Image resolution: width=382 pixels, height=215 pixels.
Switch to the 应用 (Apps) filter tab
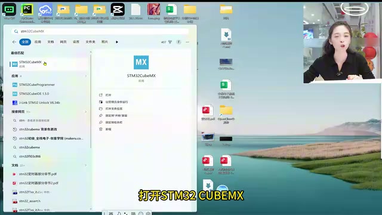click(38, 42)
